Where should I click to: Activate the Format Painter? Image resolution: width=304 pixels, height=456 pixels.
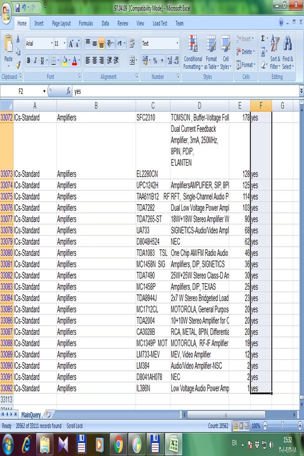point(18,64)
